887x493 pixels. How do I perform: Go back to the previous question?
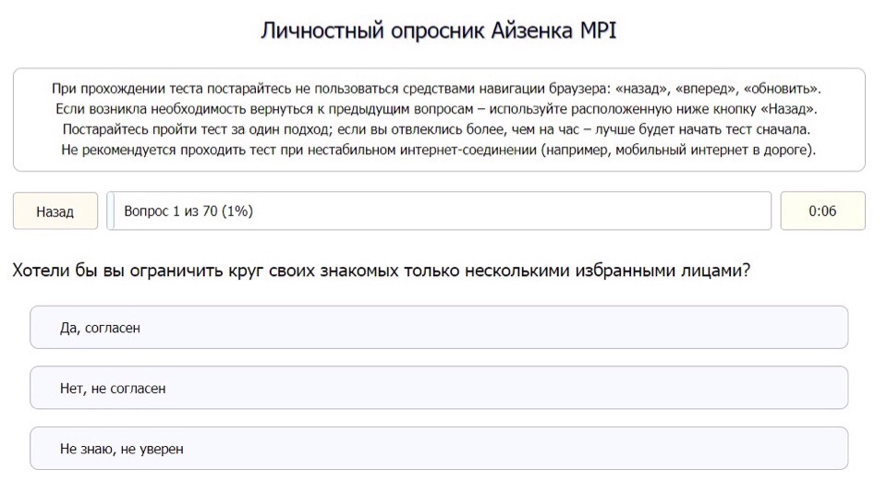tap(55, 211)
